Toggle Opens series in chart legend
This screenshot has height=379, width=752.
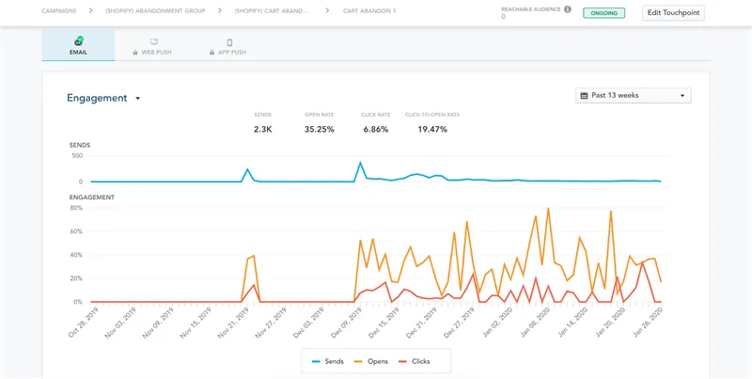(x=373, y=361)
